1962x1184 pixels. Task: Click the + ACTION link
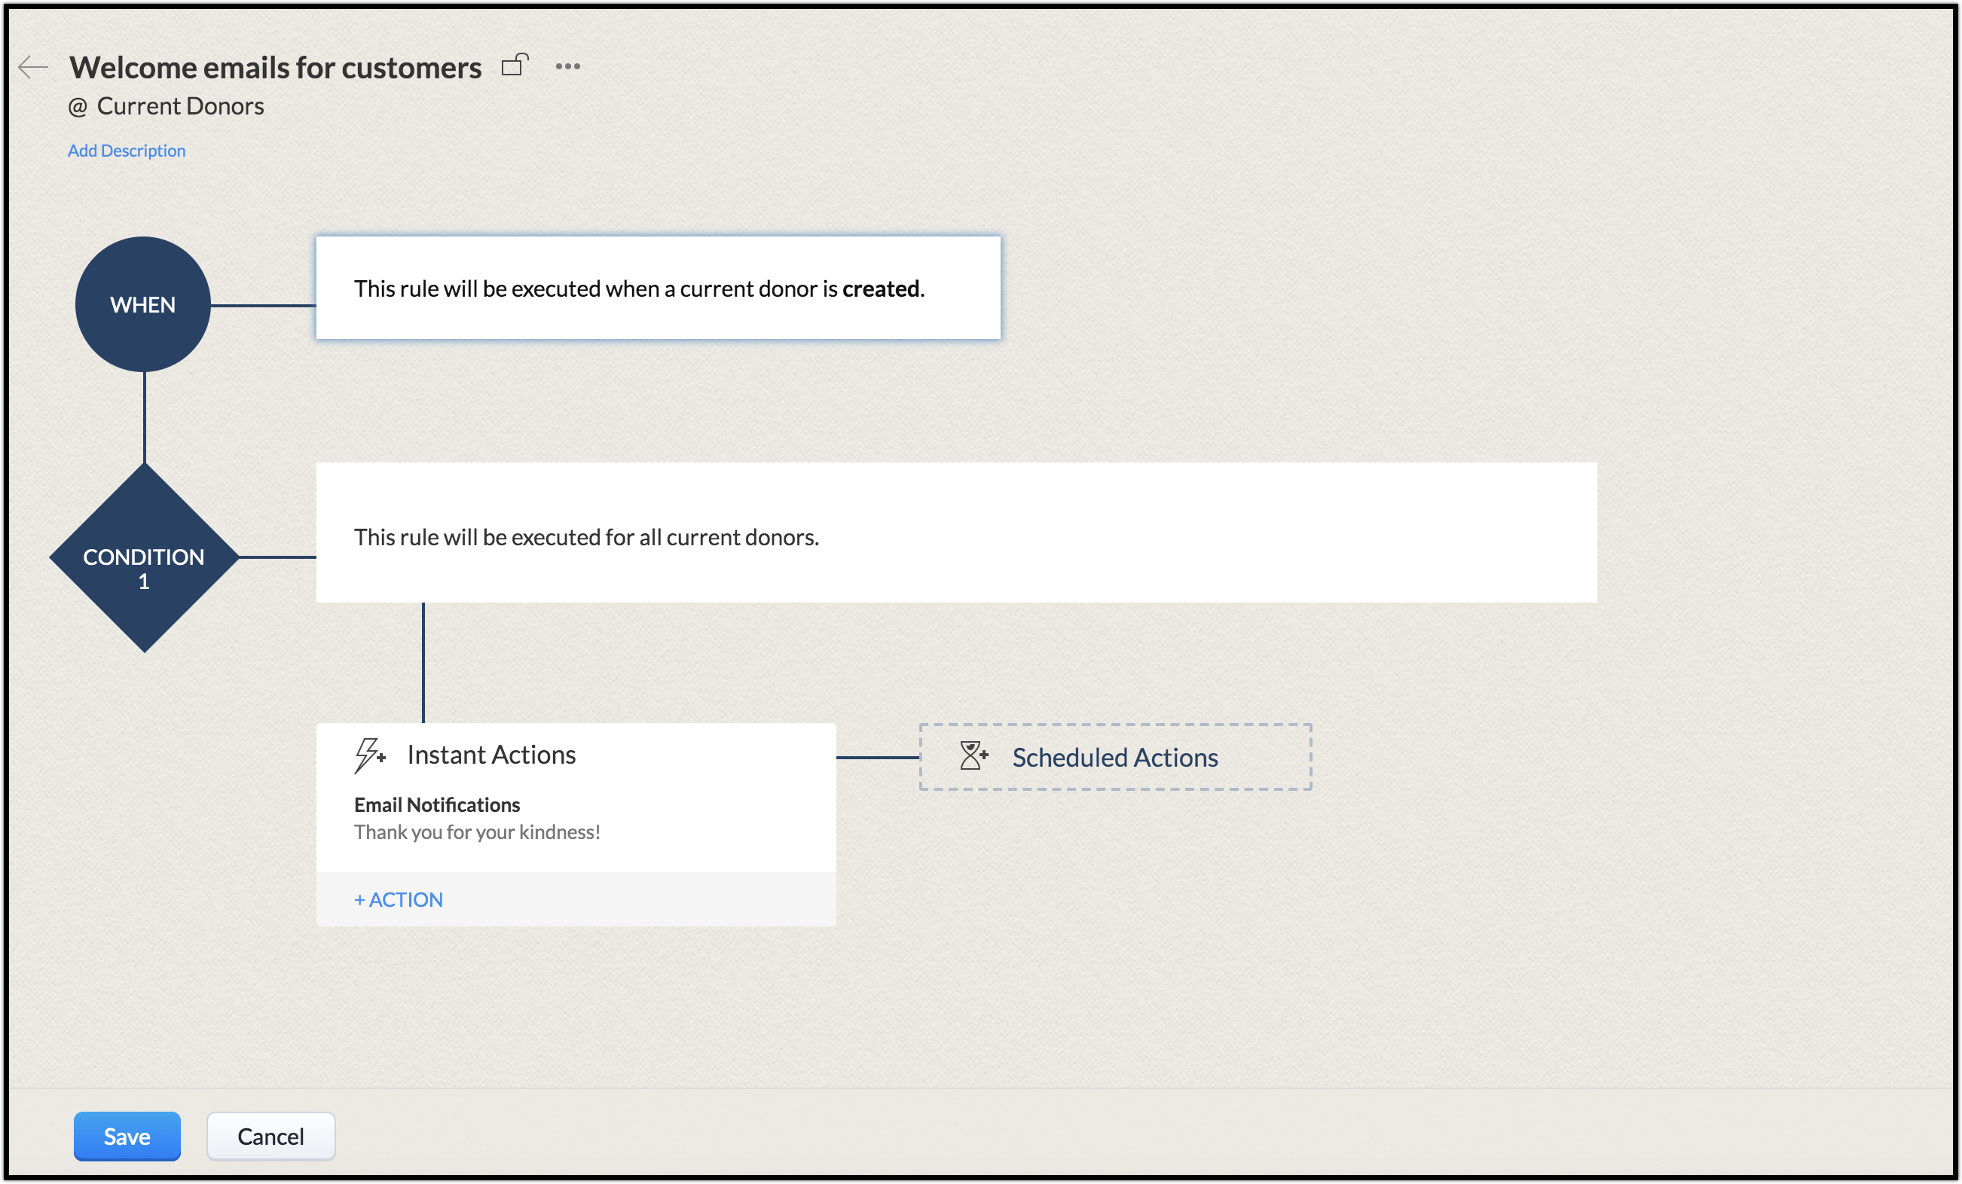[x=398, y=900]
